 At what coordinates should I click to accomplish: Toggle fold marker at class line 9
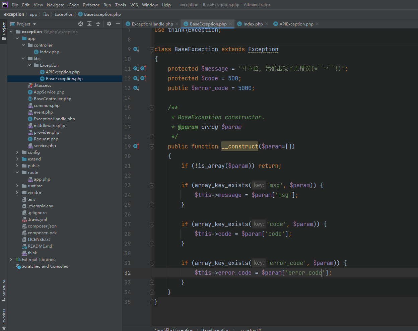coord(152,49)
